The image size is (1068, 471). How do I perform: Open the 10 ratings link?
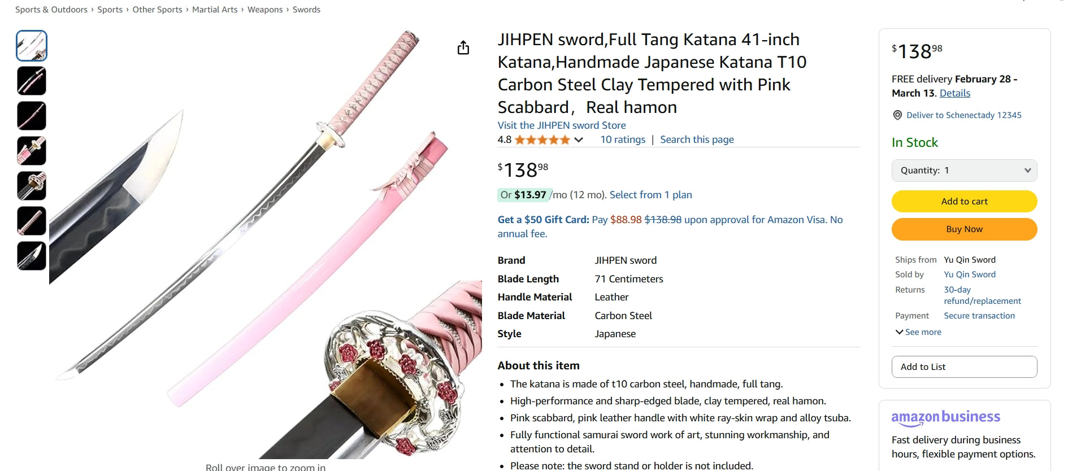pyautogui.click(x=623, y=139)
